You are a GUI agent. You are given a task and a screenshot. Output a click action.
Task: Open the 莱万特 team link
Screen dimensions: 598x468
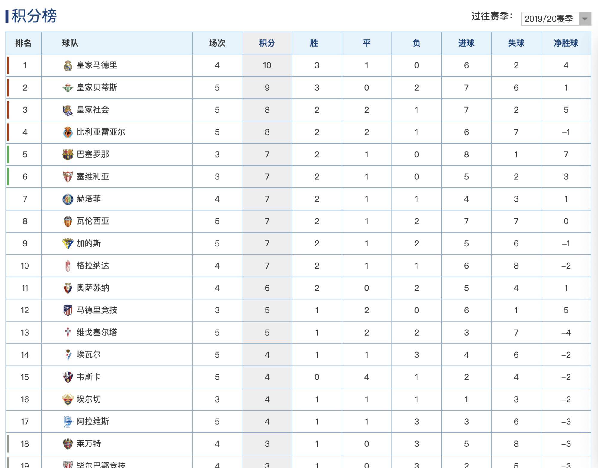tap(89, 443)
